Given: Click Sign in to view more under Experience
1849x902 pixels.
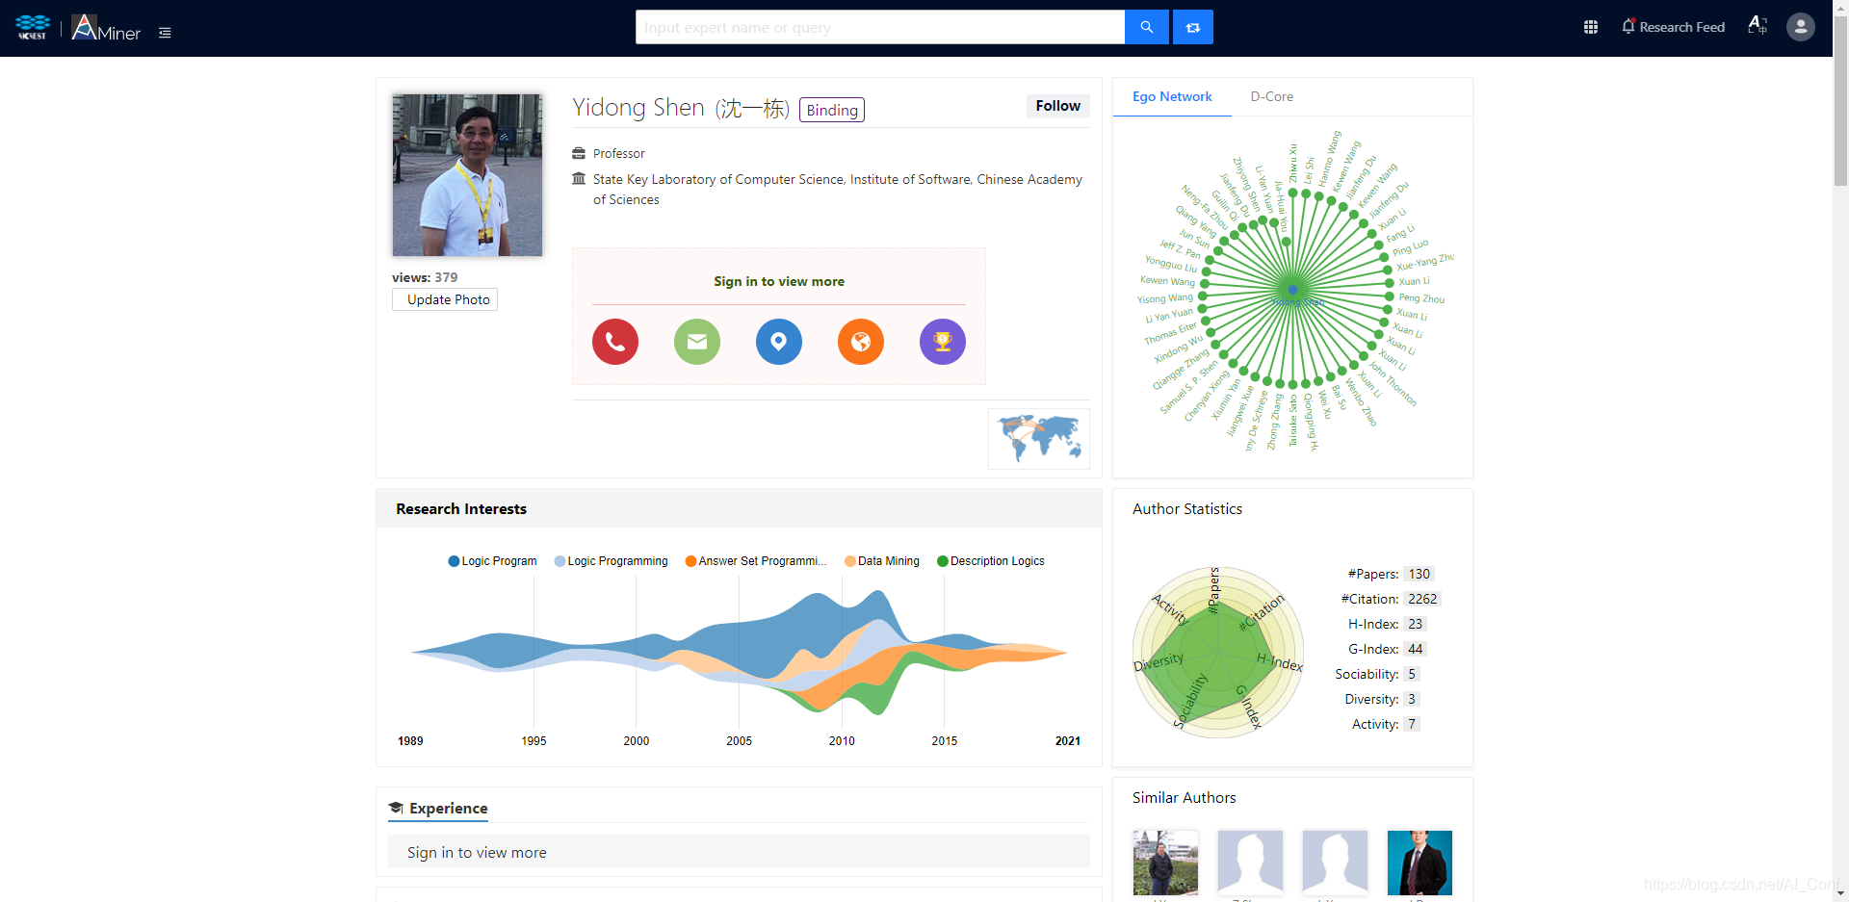Looking at the screenshot, I should [x=477, y=852].
